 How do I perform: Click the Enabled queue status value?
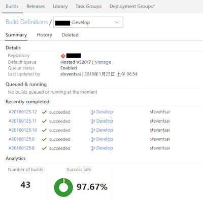click(69, 68)
